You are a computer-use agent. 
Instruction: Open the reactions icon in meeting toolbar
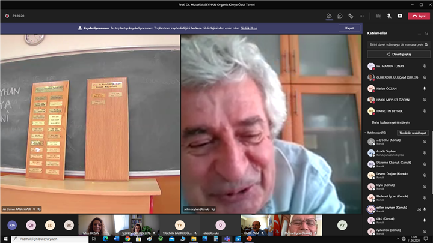coord(351,16)
